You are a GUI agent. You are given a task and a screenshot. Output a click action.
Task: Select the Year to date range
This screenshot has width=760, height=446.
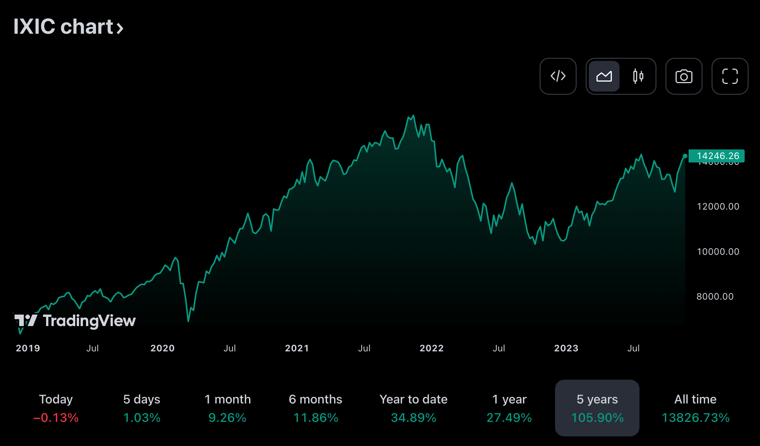(x=413, y=408)
